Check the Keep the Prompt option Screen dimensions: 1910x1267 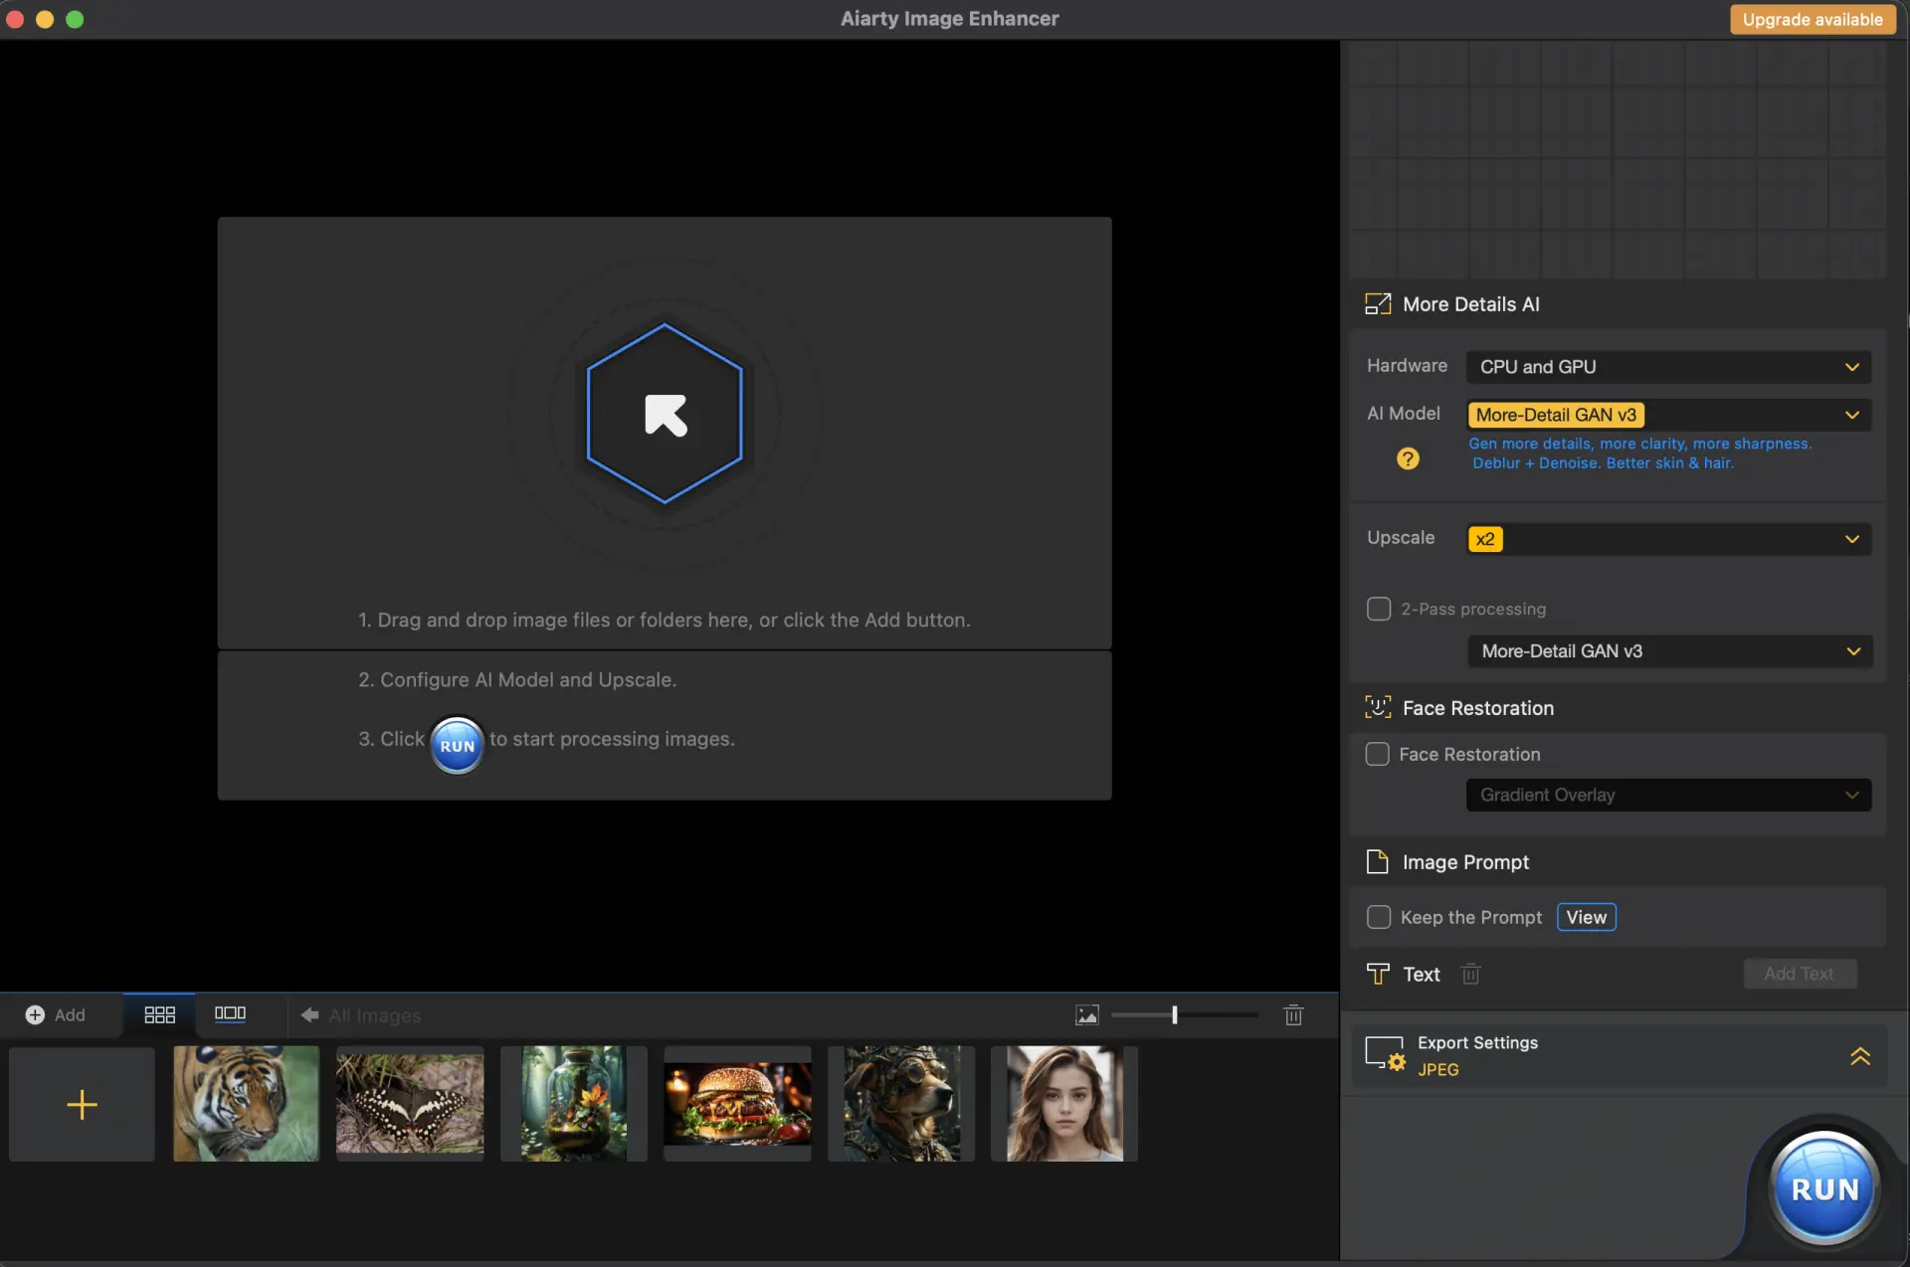pyautogui.click(x=1378, y=917)
